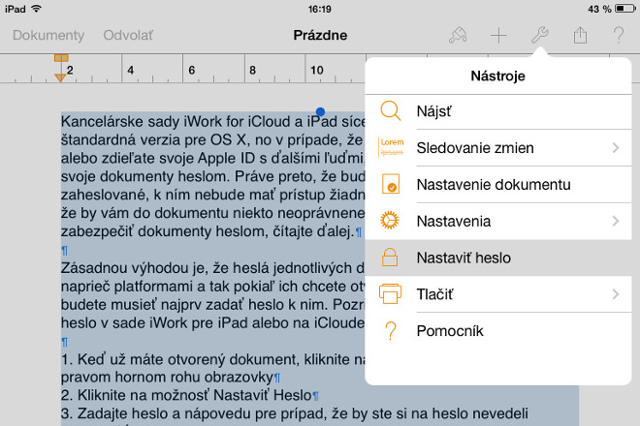The image size is (640, 426).
Task: Click the 43 % battery percentage
Action: tap(599, 9)
